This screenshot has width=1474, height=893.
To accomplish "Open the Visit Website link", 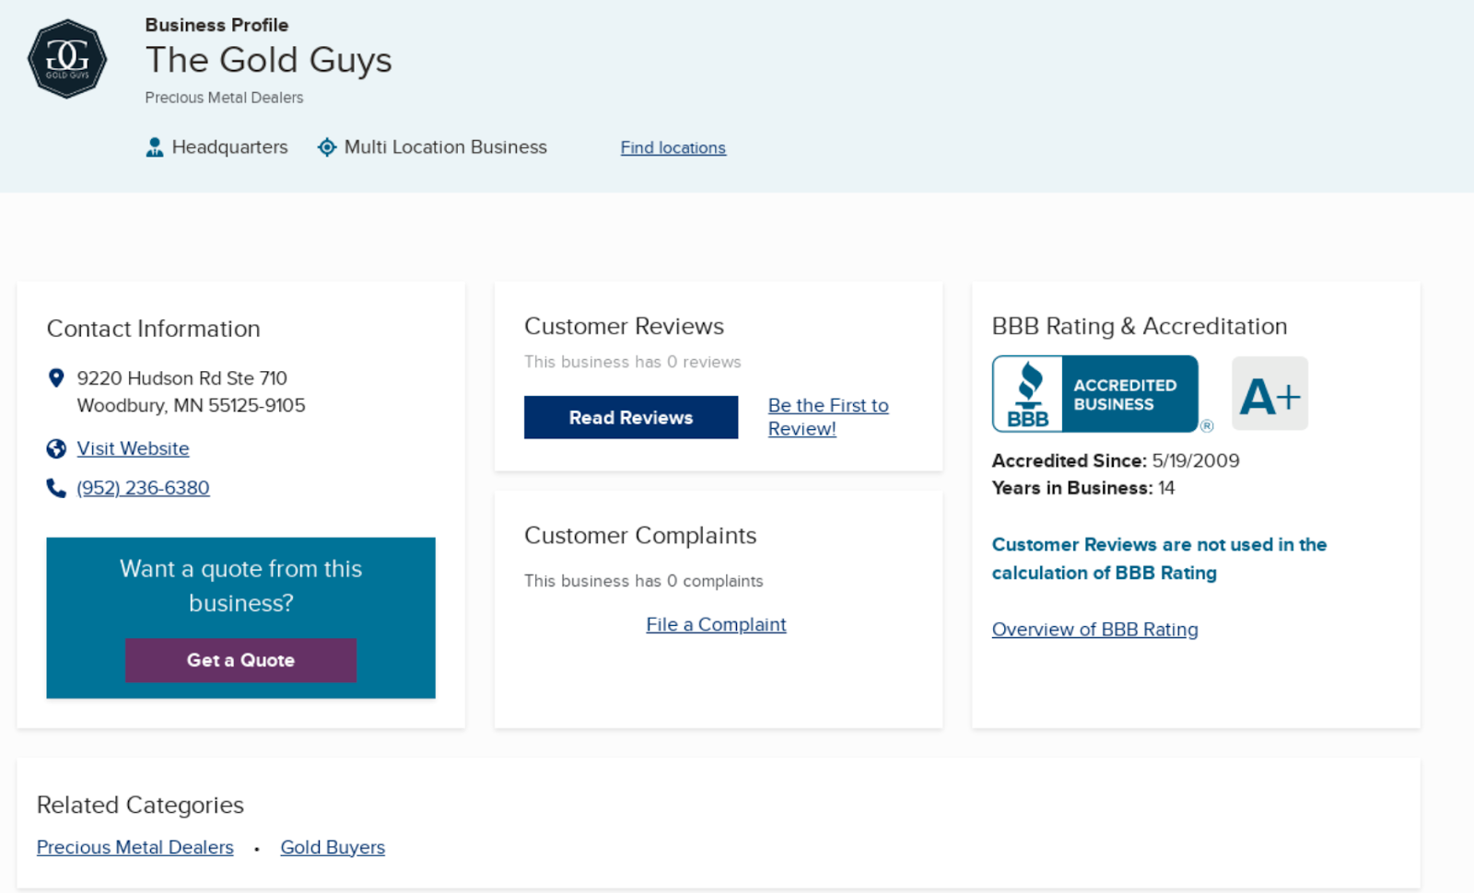I will tap(133, 448).
